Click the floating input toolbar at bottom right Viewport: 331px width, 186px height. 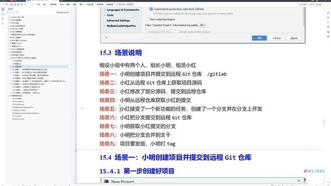[x=314, y=171]
